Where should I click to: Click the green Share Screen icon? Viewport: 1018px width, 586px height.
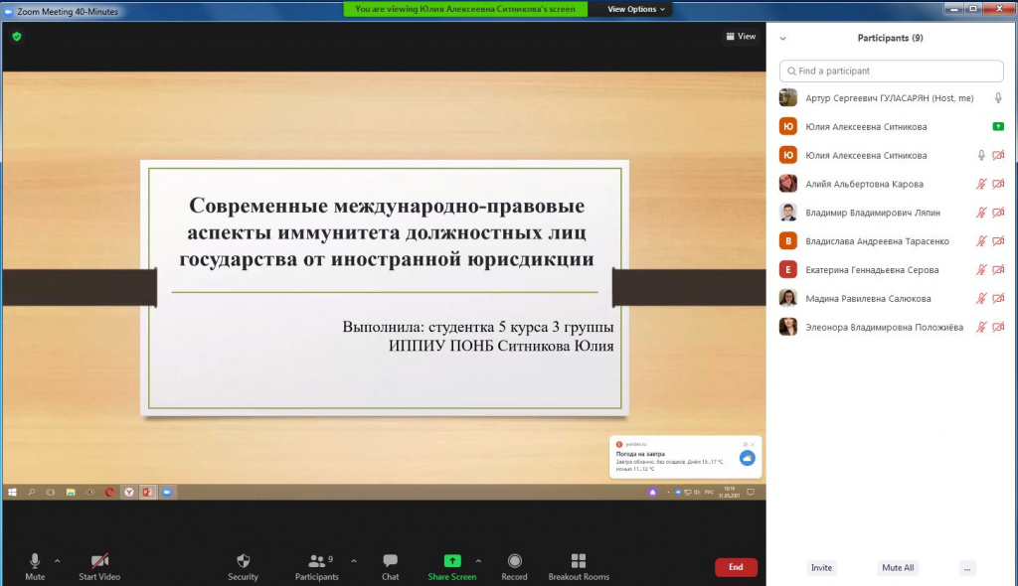(452, 561)
